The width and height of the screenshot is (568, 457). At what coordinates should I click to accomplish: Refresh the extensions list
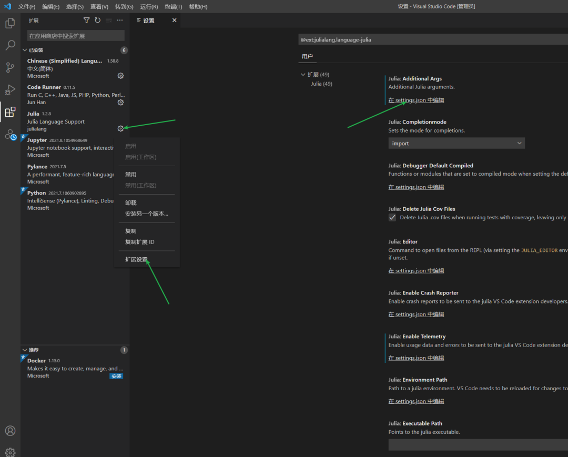98,21
